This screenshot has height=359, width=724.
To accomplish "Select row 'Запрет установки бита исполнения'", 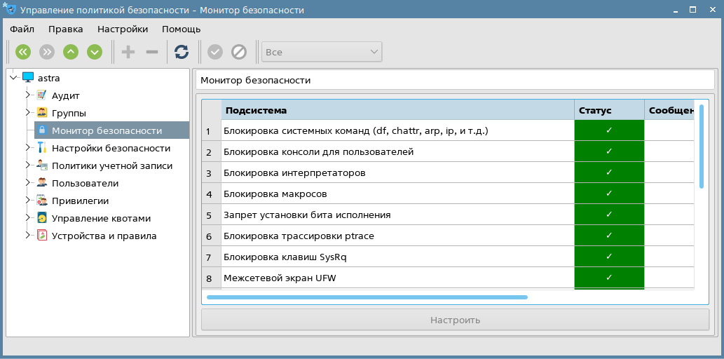I will (397, 215).
